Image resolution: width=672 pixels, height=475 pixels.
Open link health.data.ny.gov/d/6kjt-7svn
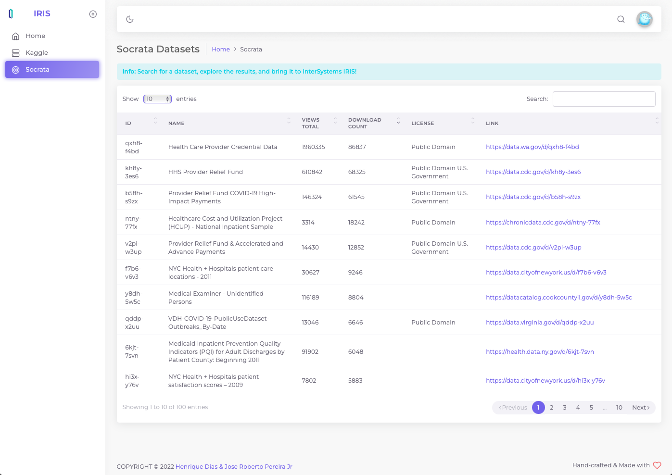click(x=540, y=352)
